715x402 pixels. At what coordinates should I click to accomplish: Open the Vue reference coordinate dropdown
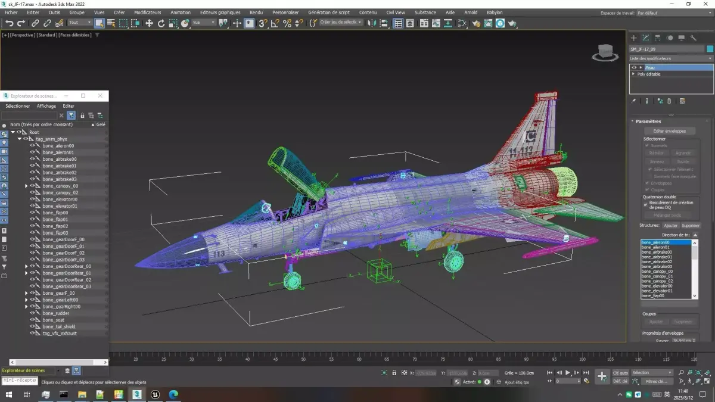point(204,23)
